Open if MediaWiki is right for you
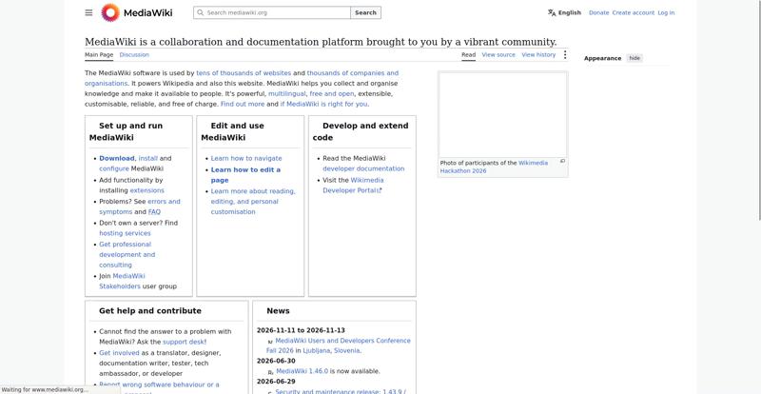Viewport: 761px width, 394px height. coord(323,104)
